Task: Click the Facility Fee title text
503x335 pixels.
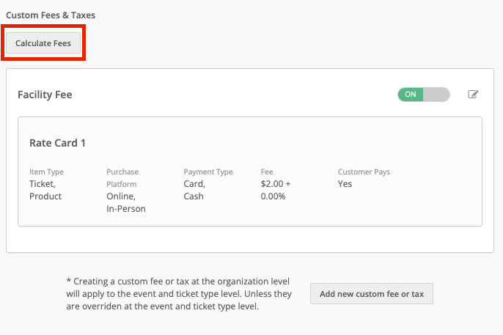Action: pos(45,95)
